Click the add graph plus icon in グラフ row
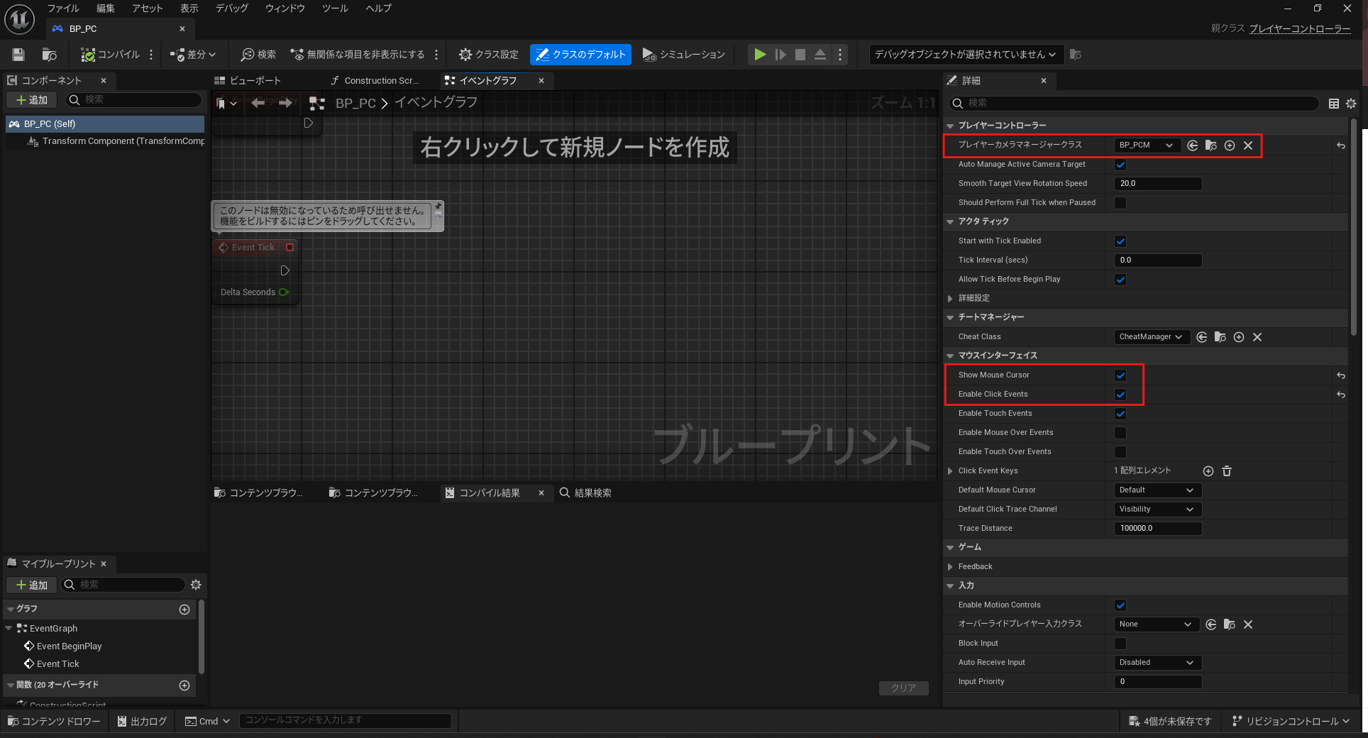Screen dimensions: 1368x738 184,610
